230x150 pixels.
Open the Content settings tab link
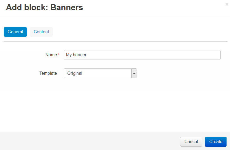coord(41,32)
